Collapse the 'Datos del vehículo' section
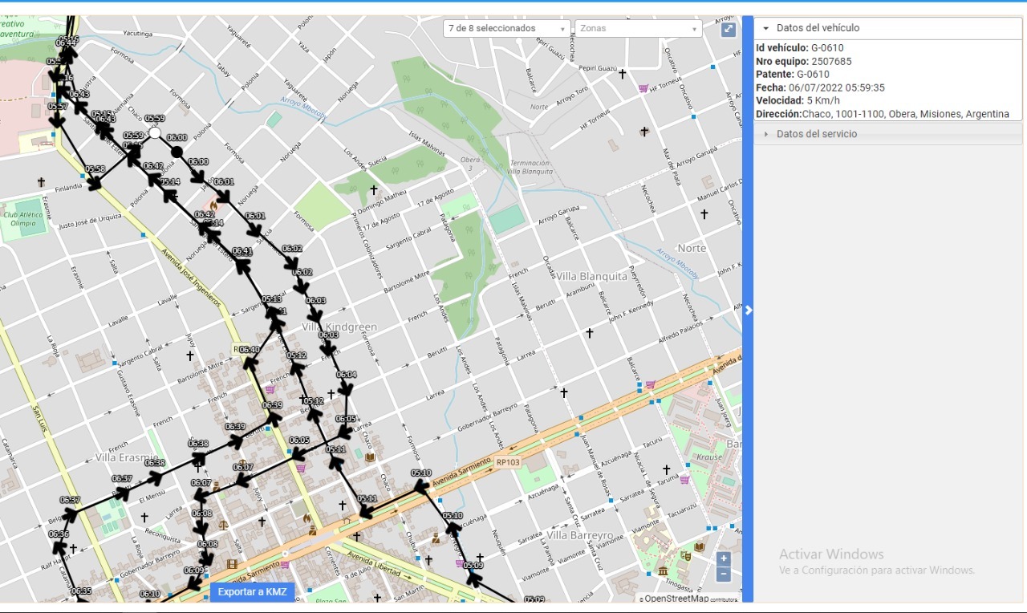This screenshot has height=613, width=1027. pos(818,28)
